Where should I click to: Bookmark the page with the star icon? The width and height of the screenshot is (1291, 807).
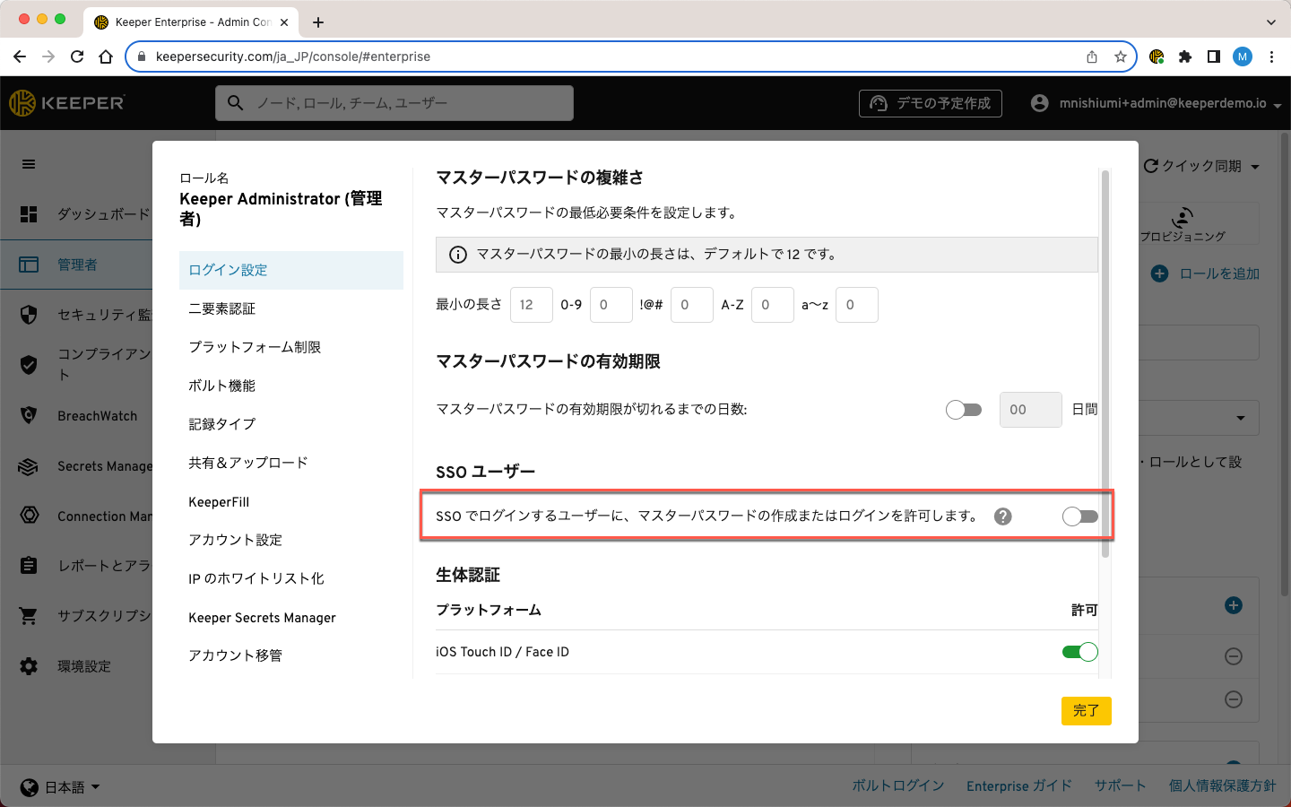(x=1121, y=56)
